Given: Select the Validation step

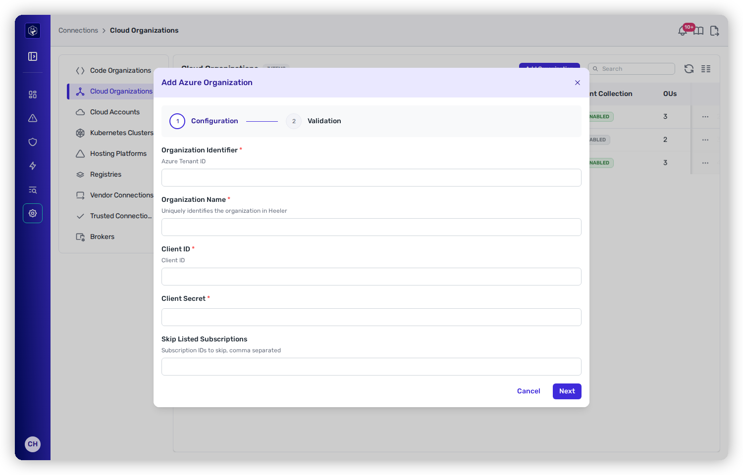Looking at the screenshot, I should point(314,121).
